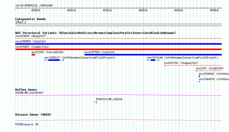Click the Cytogenetic Bands track title
Screen dimensions: 229x132
[x=31, y=19]
